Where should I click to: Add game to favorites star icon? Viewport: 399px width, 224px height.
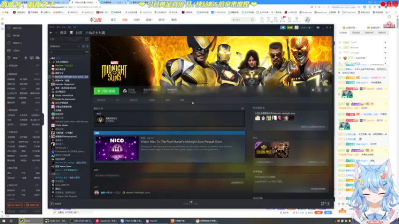(x=326, y=90)
